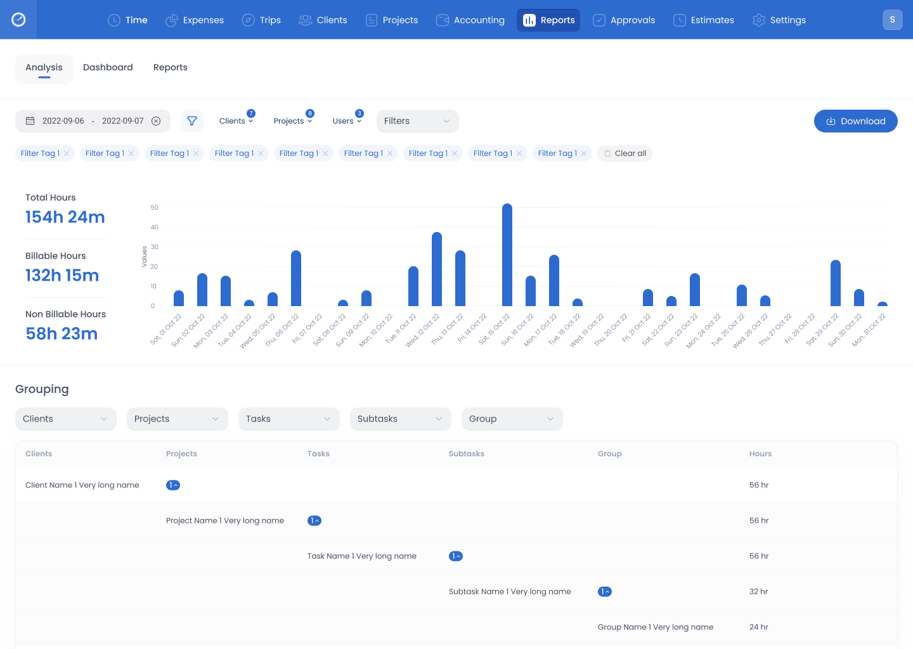Open the Filters dropdown
The width and height of the screenshot is (913, 649).
pyautogui.click(x=417, y=121)
